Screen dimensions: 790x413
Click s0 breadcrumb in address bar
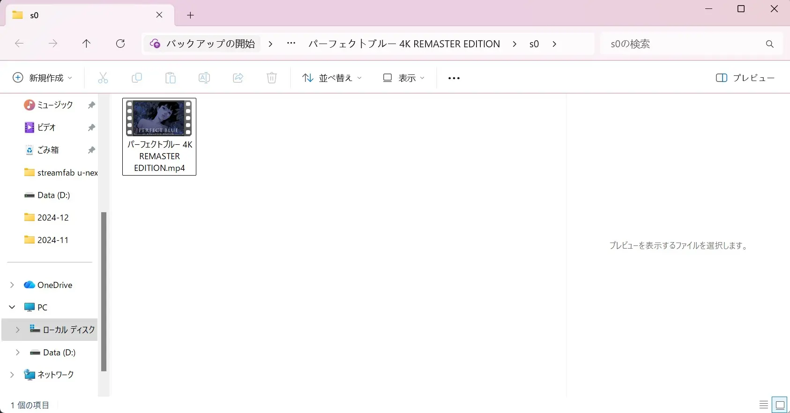534,44
